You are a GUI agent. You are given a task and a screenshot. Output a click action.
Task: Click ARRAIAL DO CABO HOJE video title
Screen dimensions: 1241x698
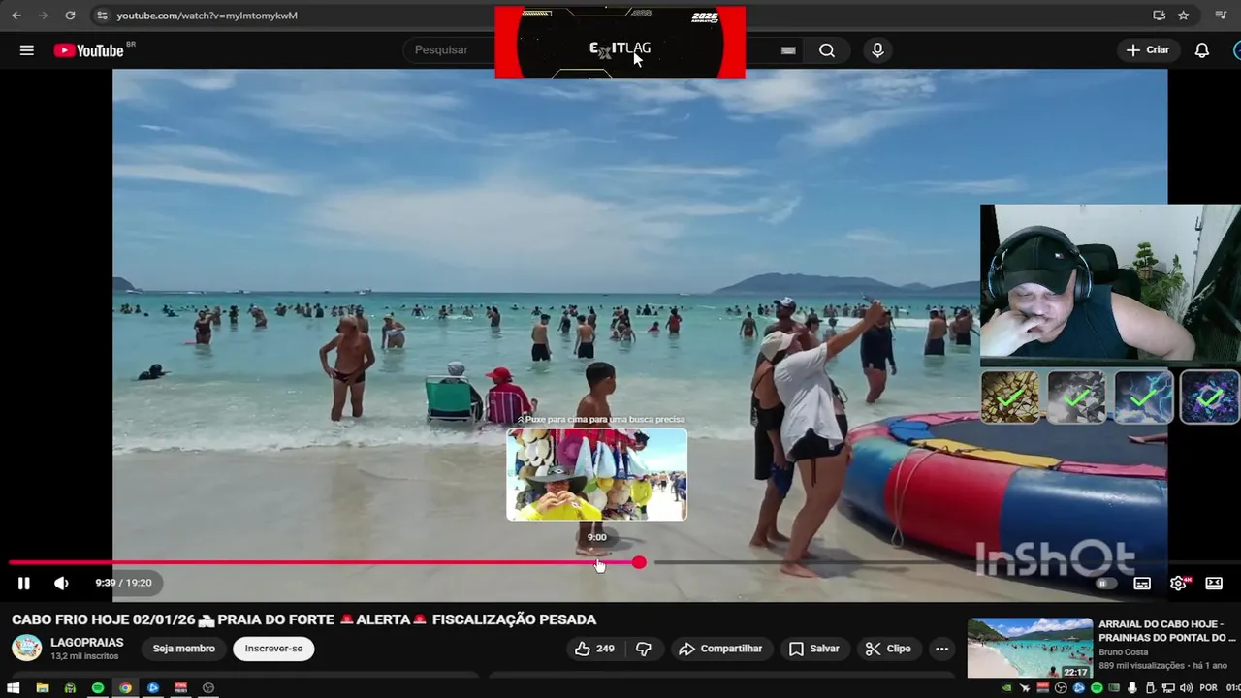coord(1166,630)
